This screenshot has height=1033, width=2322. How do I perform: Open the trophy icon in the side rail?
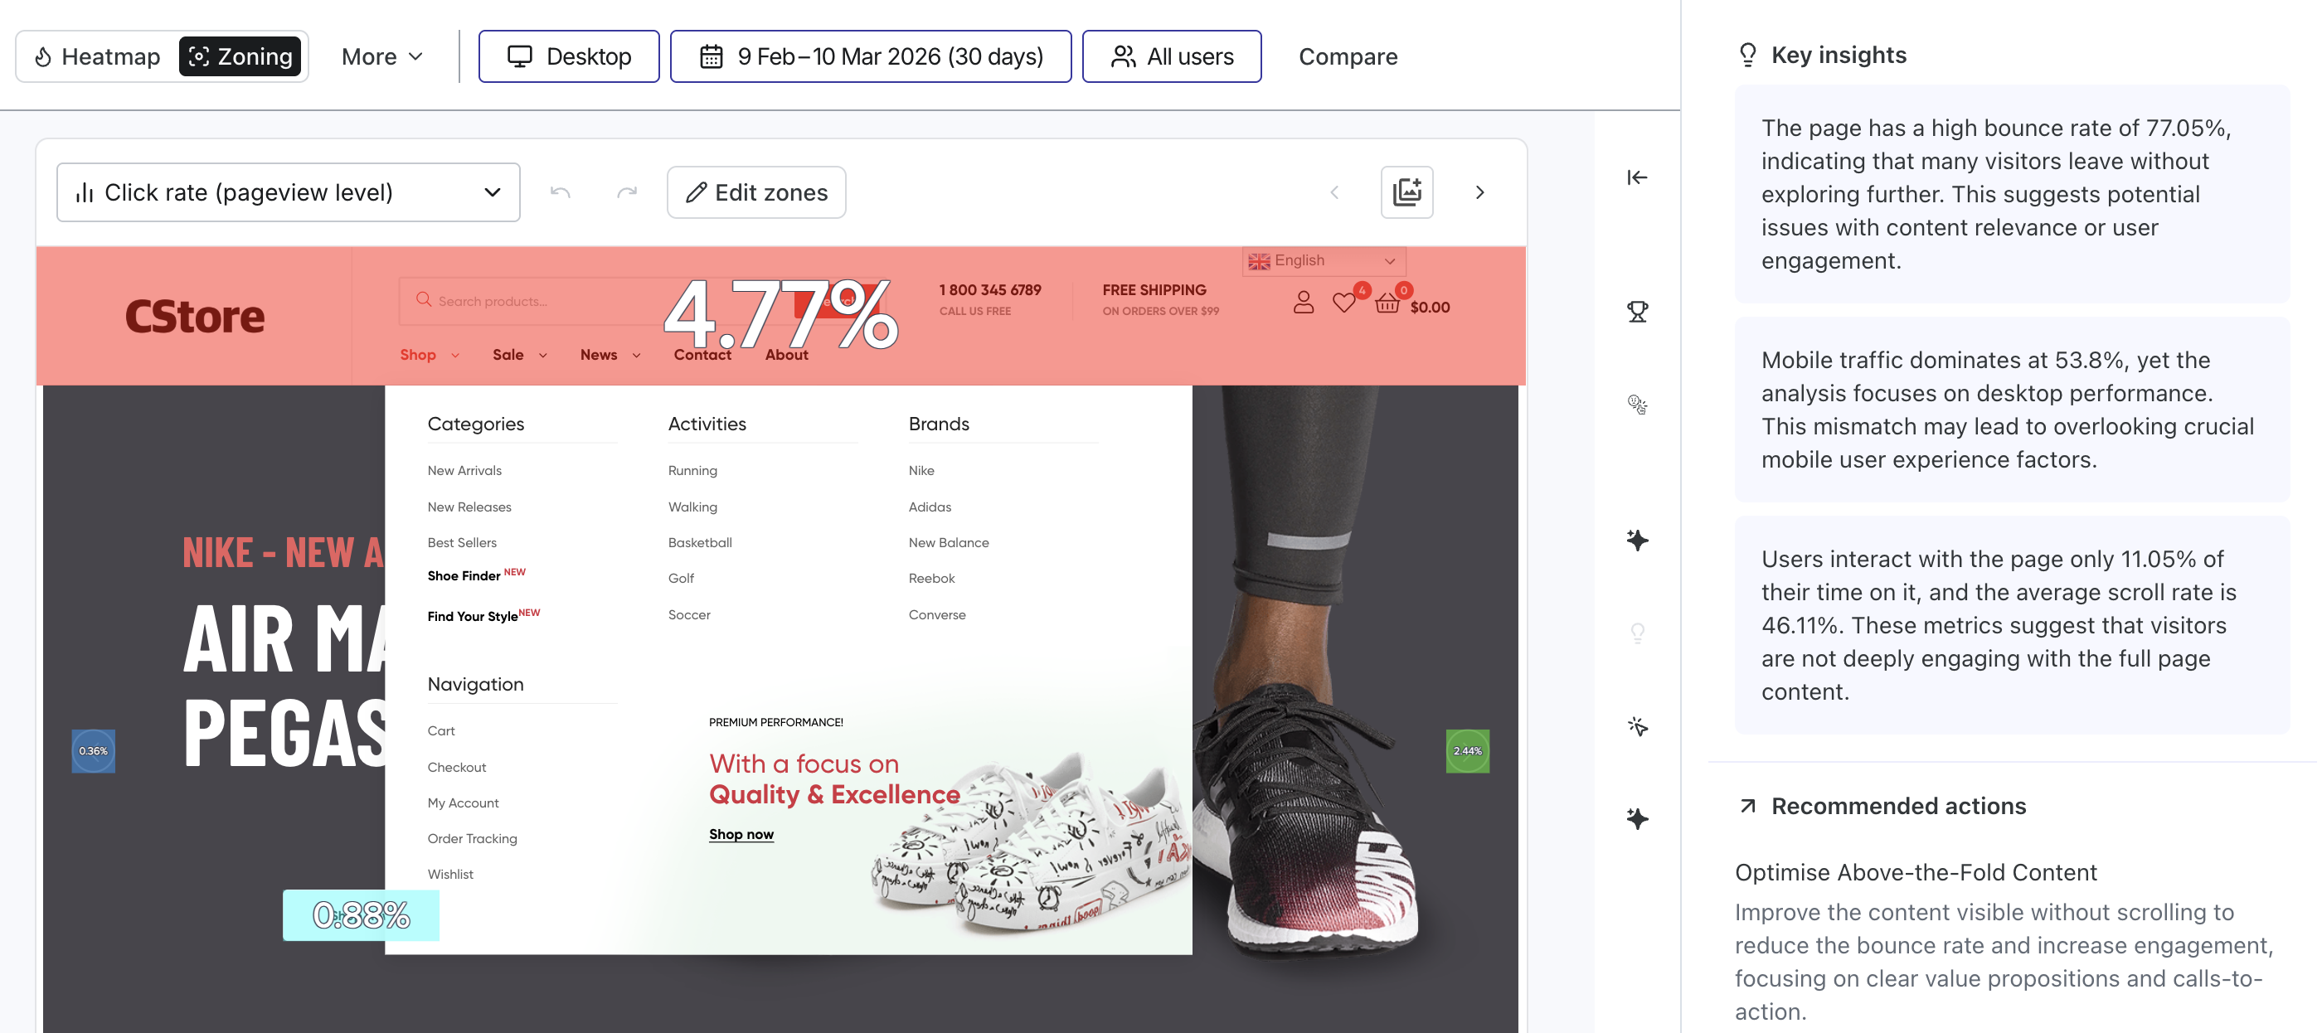pyautogui.click(x=1637, y=312)
